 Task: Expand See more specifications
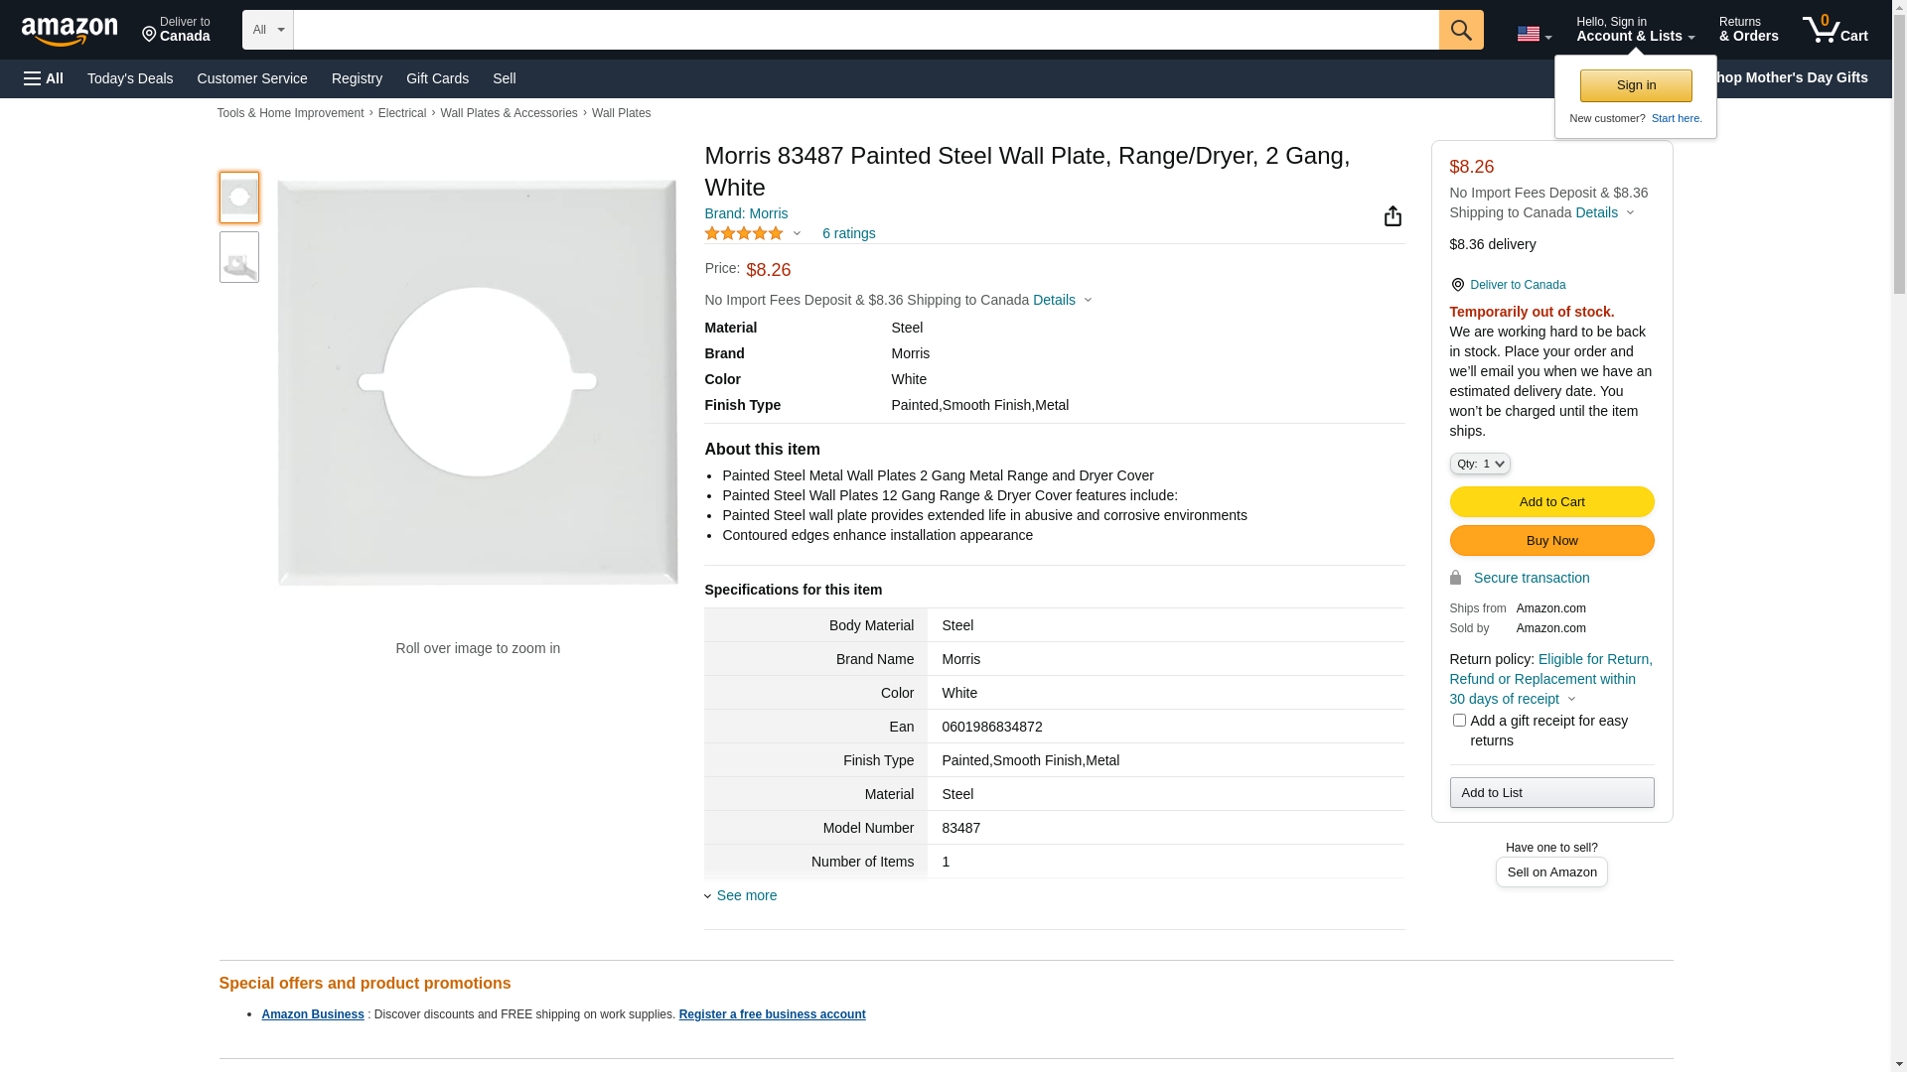coord(746,895)
